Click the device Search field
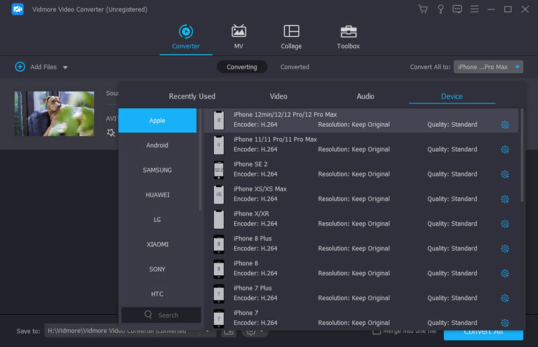538x347 pixels. [161, 315]
